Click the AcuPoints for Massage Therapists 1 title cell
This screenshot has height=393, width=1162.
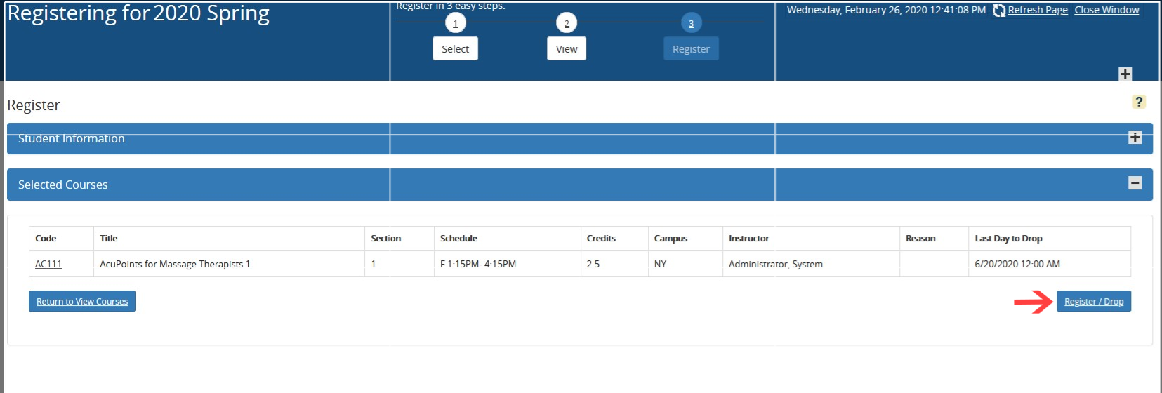click(175, 264)
